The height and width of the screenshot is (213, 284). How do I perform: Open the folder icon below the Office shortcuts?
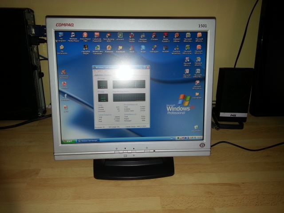(x=197, y=95)
